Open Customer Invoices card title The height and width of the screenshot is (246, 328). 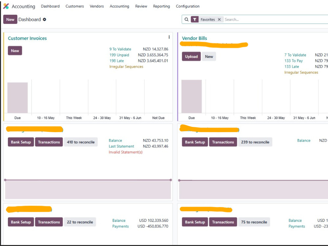[27, 38]
